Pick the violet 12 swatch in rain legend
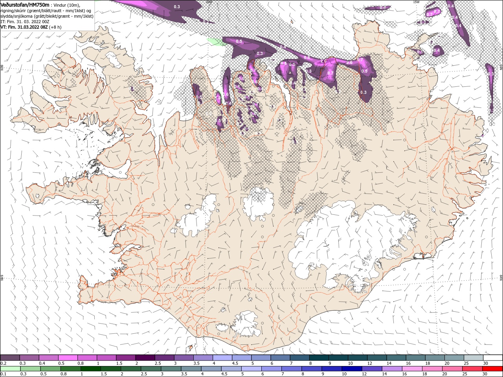 tap(371, 369)
